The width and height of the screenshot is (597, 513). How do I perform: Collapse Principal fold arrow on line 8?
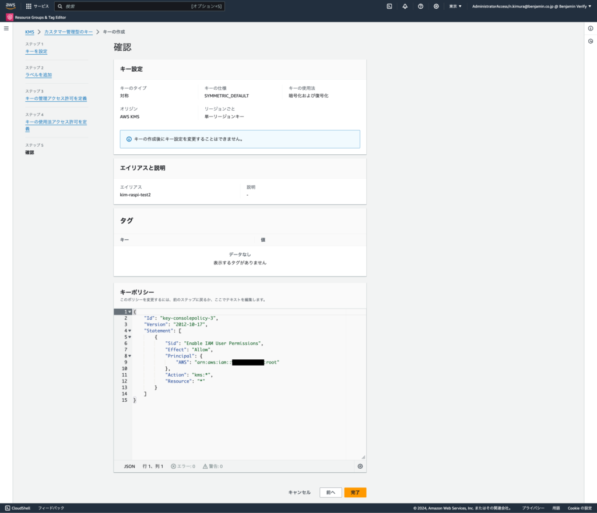[130, 356]
